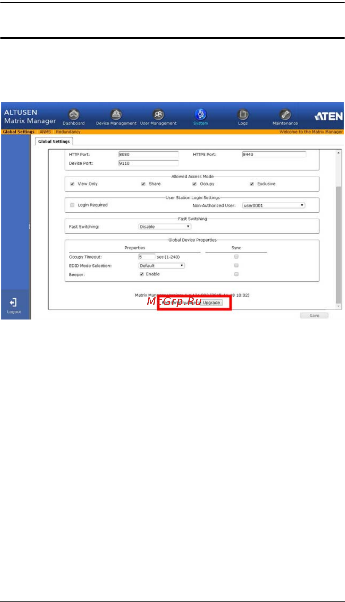Click the ATEN logo
The height and width of the screenshot is (602, 345).
tap(329, 116)
